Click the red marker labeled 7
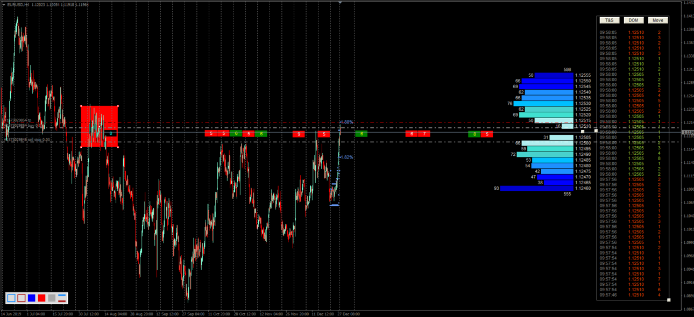The height and width of the screenshot is (317, 694). click(424, 134)
